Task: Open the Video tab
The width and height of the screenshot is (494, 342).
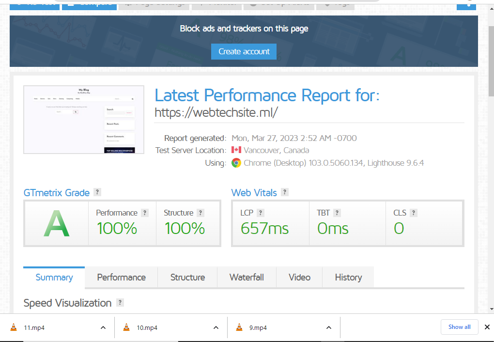Action: click(x=299, y=278)
